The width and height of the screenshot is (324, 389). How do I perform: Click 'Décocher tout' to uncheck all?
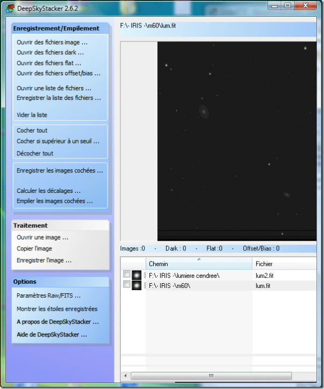click(35, 153)
